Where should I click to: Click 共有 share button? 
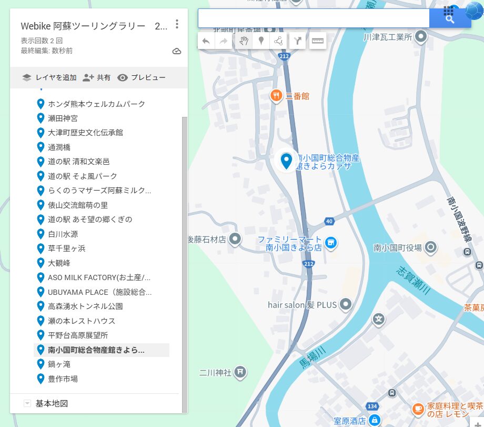click(97, 78)
